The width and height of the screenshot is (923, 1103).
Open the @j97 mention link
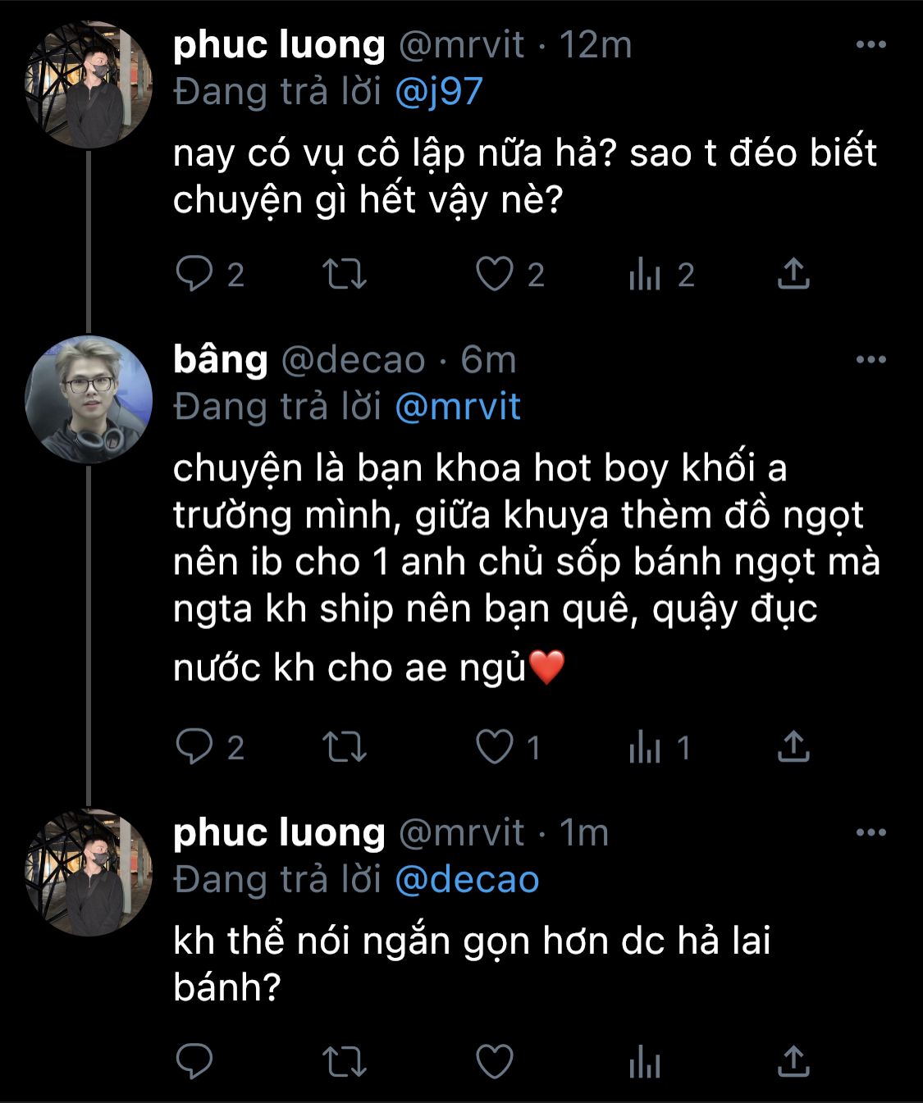coord(439,92)
